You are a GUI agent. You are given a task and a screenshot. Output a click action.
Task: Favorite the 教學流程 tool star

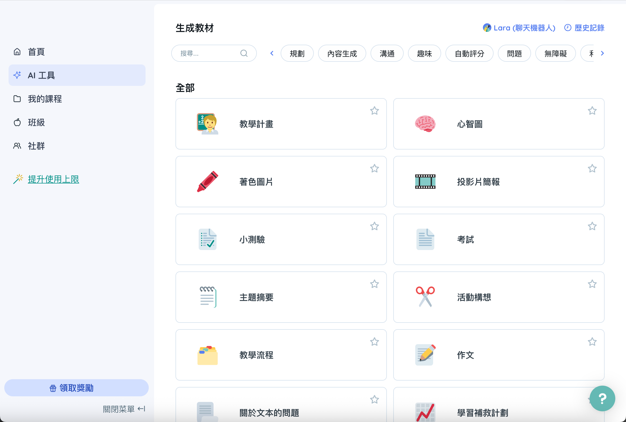374,342
